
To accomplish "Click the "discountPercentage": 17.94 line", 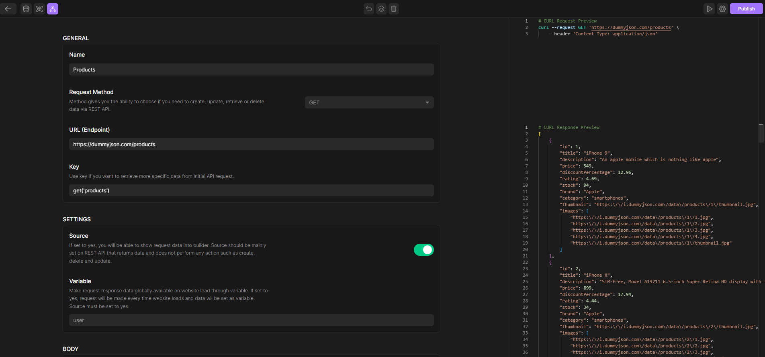I will [x=597, y=294].
